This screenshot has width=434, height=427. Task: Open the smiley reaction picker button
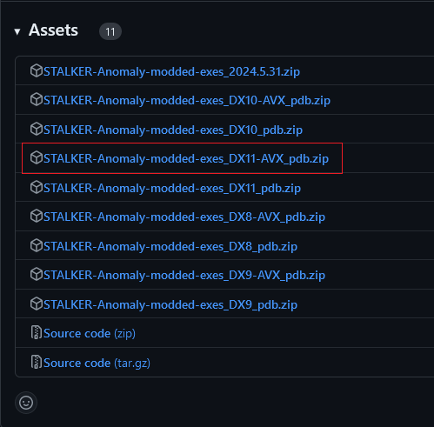[x=26, y=403]
